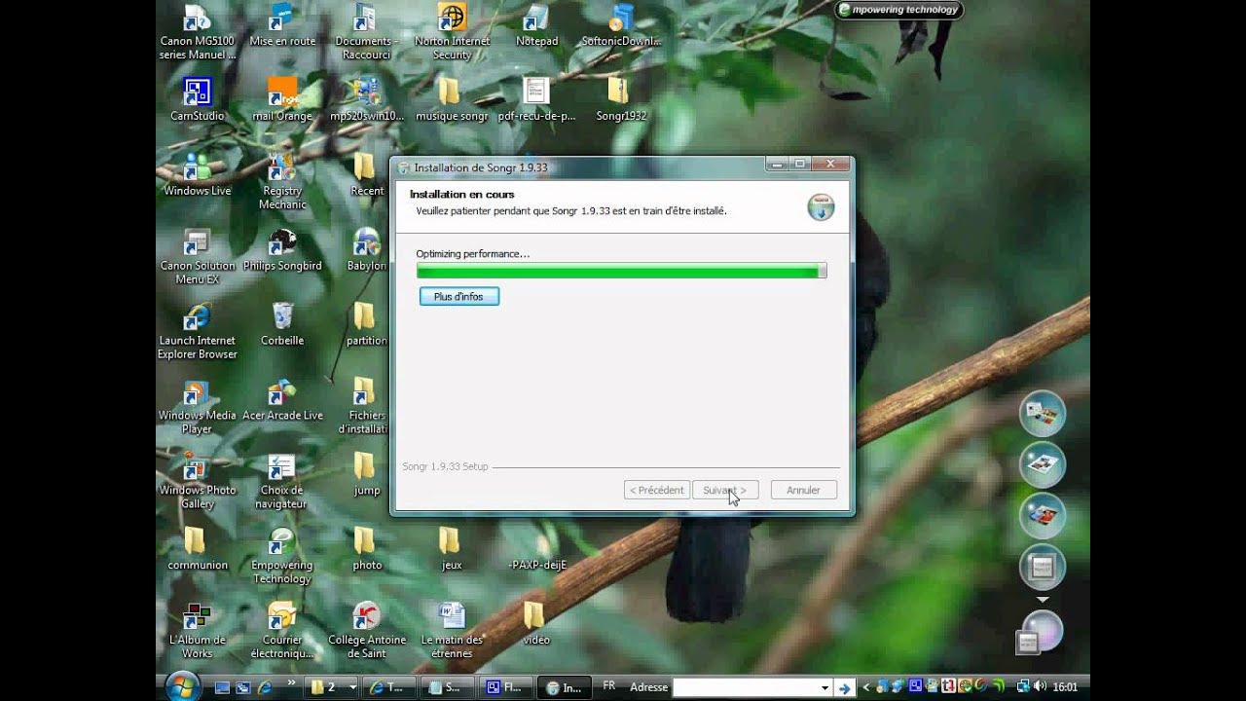The width and height of the screenshot is (1246, 701).
Task: Expand hidden system tray icons chevron
Action: coord(865,687)
